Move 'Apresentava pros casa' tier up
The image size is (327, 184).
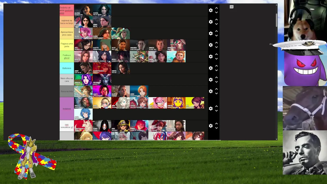pyautogui.click(x=216, y=31)
